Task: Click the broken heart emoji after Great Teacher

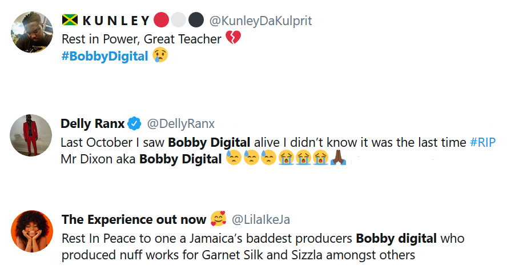Action: [x=233, y=39]
